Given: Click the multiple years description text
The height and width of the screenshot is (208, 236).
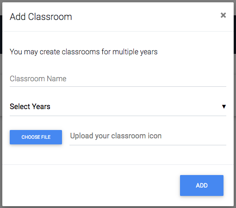Looking at the screenshot, I should coord(84,52).
